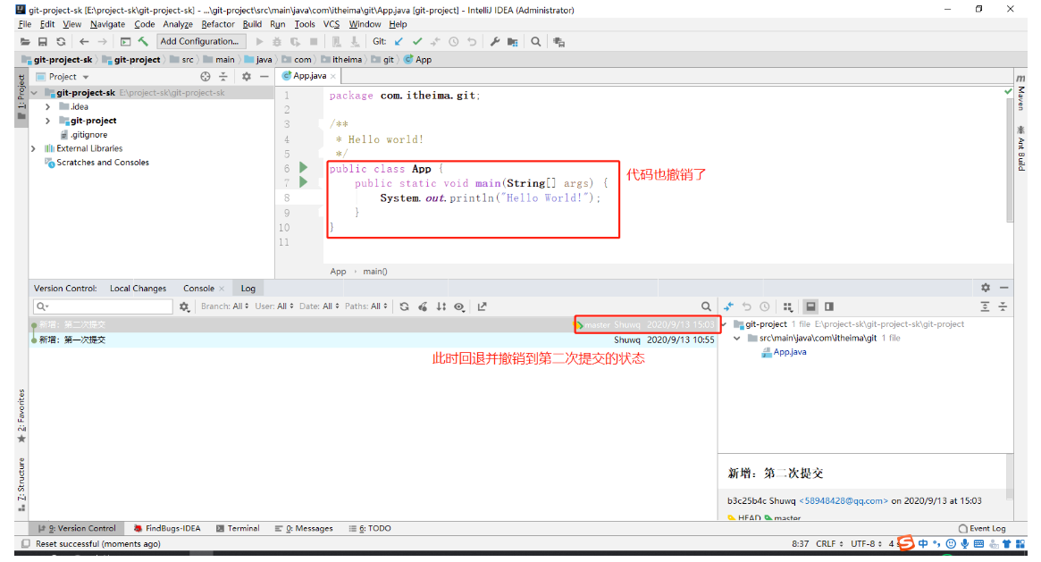Open Version Control panel gear settings
Viewport: 1041px width, 562px height.
coord(986,288)
